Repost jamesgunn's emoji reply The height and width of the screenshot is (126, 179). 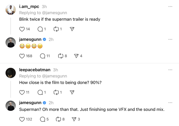click(61, 56)
